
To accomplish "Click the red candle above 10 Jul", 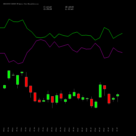I will pyautogui.click(x=109, y=98).
